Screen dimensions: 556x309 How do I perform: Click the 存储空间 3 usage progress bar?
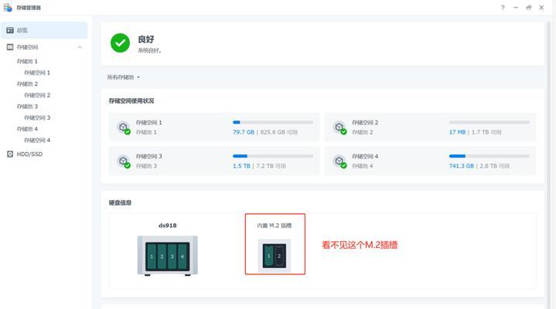coord(273,156)
